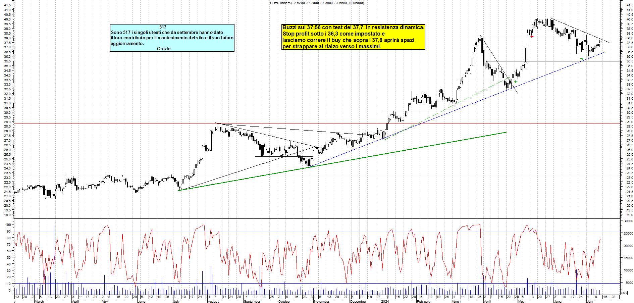Click the line 'il loro contributo per il mantenimento'
This screenshot has height=303, width=634.
tap(172, 38)
